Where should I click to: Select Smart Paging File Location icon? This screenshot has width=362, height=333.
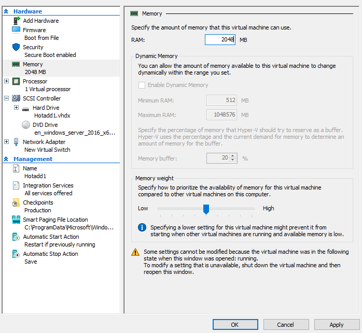[x=15, y=220]
